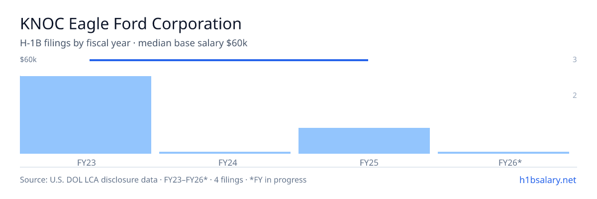Click the KNOC Eagle Ford Corporation title

coord(131,24)
